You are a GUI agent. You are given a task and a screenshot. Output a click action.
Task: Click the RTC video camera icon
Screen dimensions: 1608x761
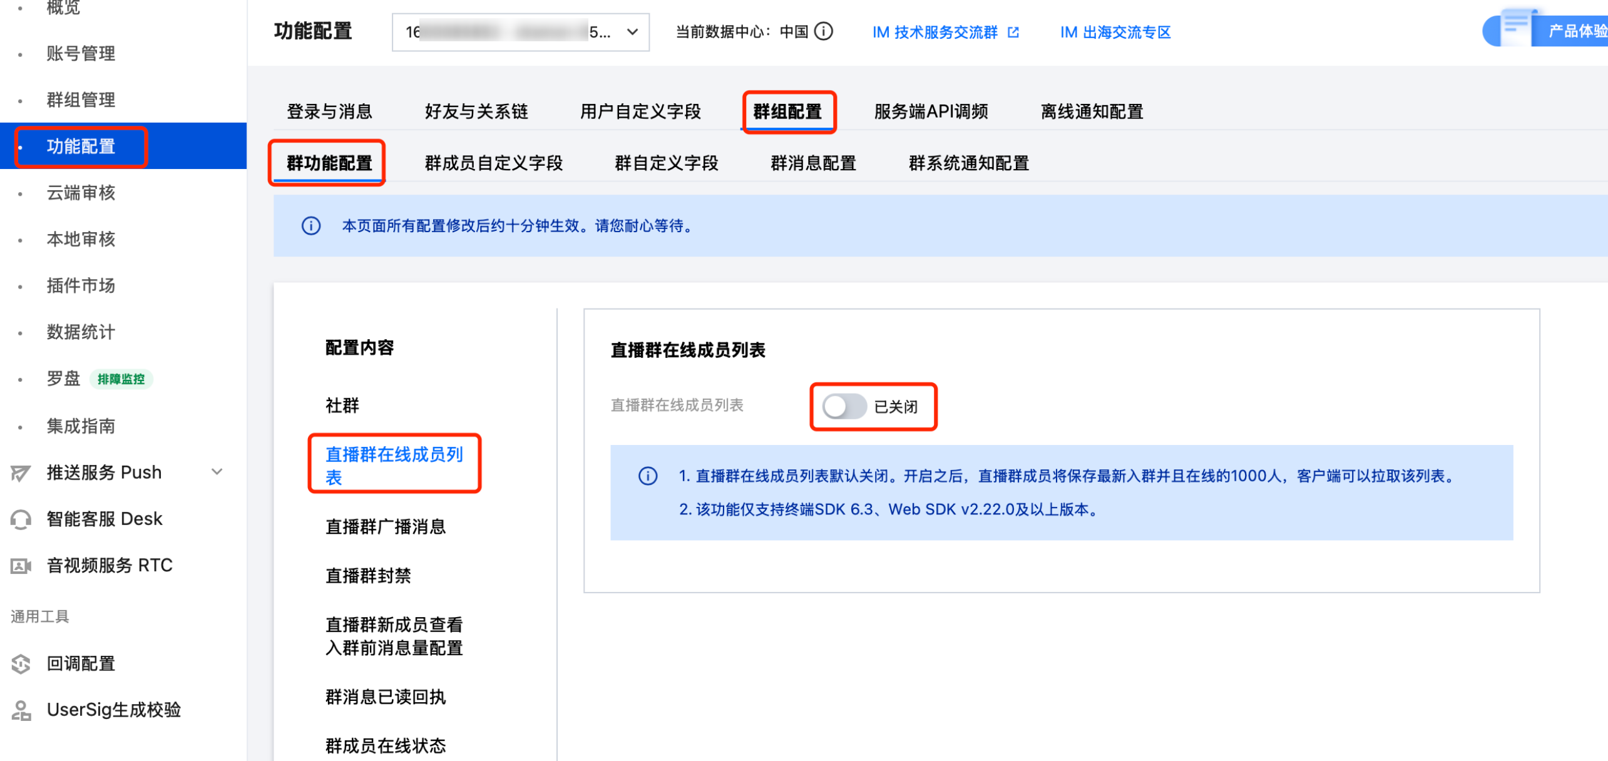click(x=20, y=566)
